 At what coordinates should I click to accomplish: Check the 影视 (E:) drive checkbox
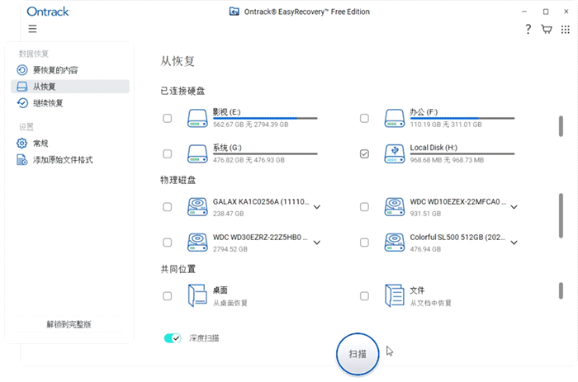coord(168,118)
